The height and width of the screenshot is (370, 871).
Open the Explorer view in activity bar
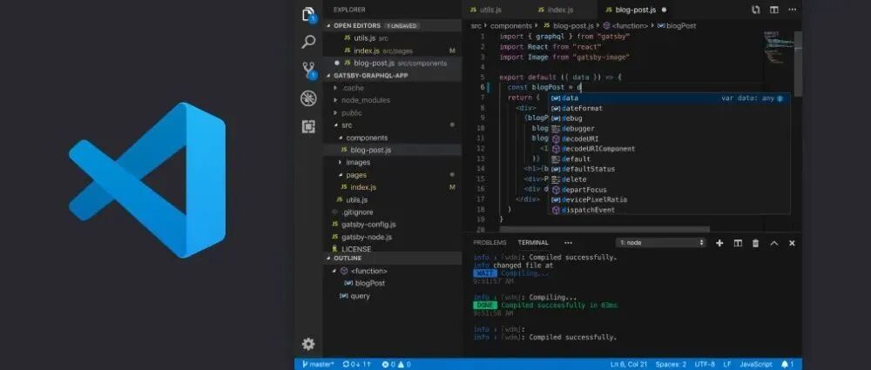[x=309, y=15]
